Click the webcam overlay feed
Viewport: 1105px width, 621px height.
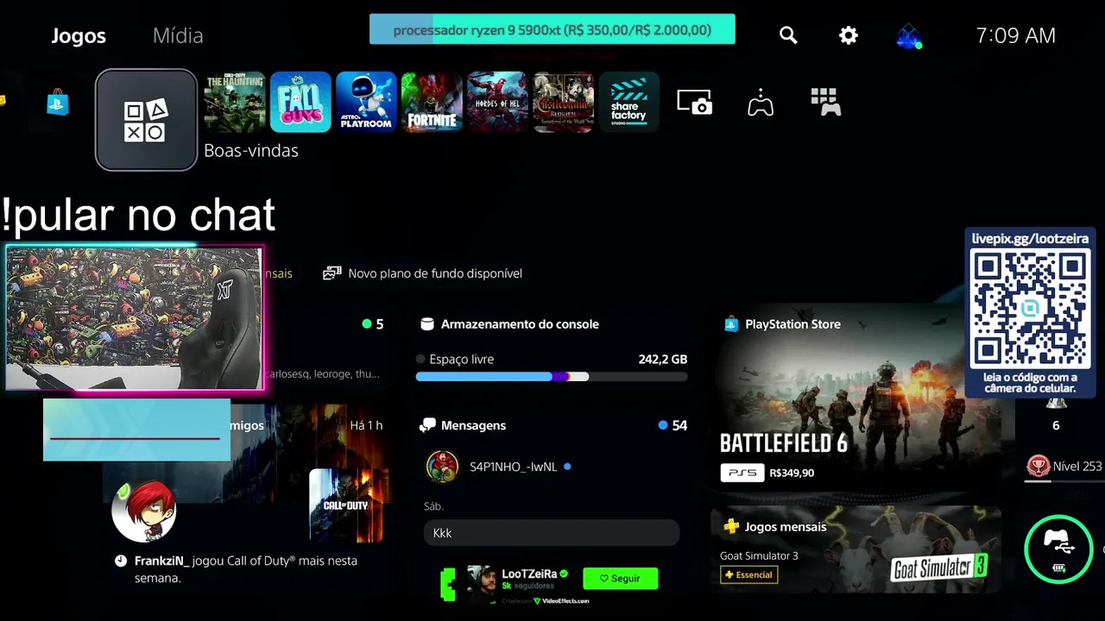click(134, 318)
